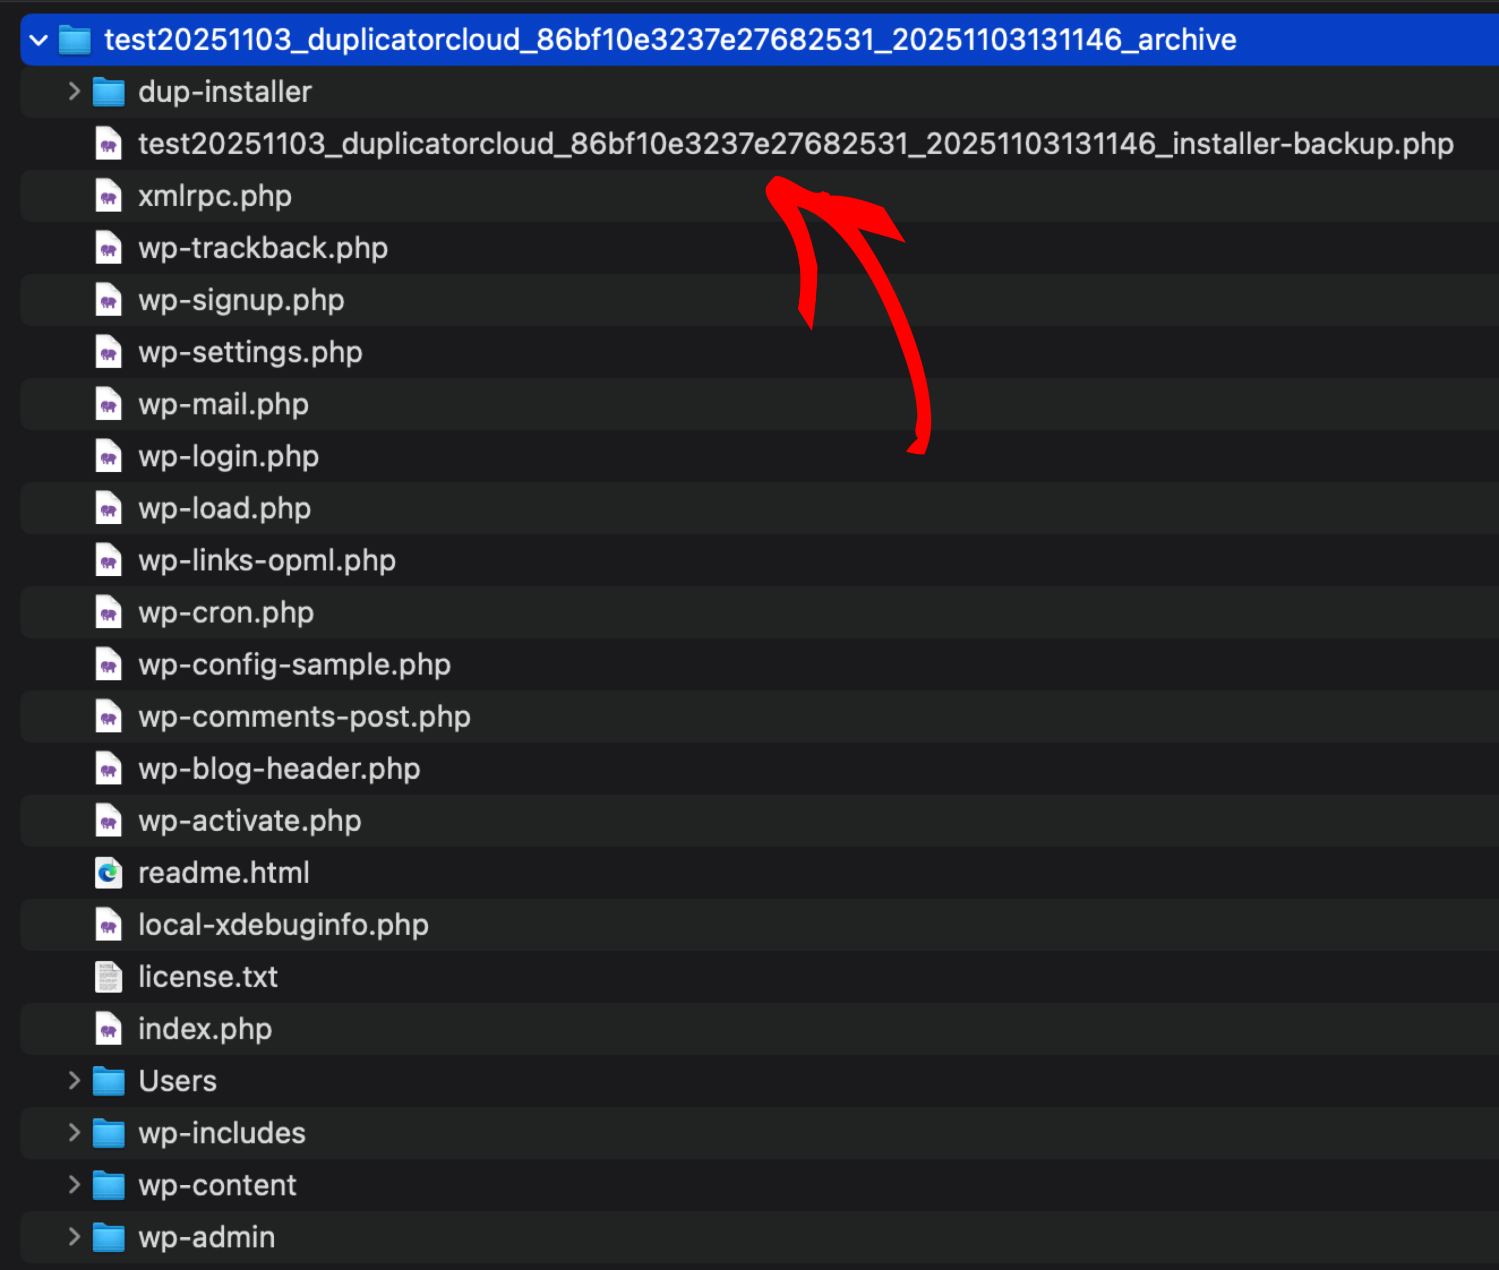The width and height of the screenshot is (1499, 1270).
Task: Select the wp-settings.php row
Action: click(250, 352)
